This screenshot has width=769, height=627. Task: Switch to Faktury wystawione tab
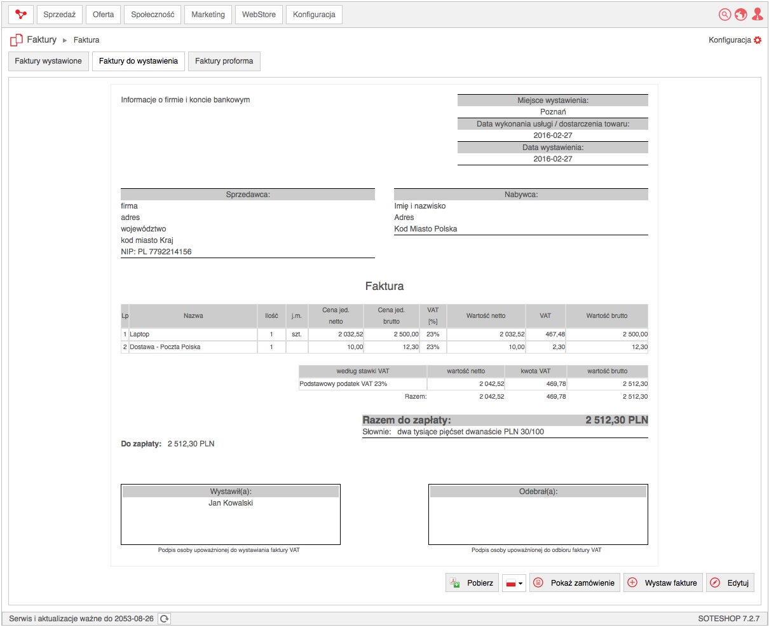[x=48, y=61]
